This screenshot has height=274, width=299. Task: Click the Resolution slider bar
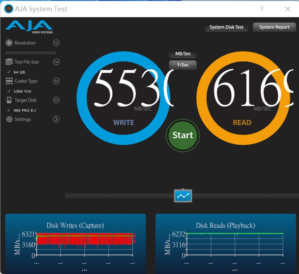coord(31,53)
